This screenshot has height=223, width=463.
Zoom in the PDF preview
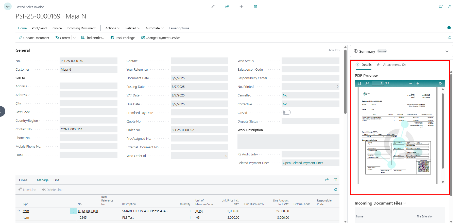coord(418,83)
